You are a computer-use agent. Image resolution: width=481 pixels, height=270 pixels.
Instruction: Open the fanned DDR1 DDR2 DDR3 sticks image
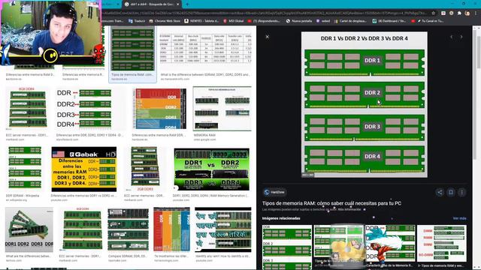29,229
